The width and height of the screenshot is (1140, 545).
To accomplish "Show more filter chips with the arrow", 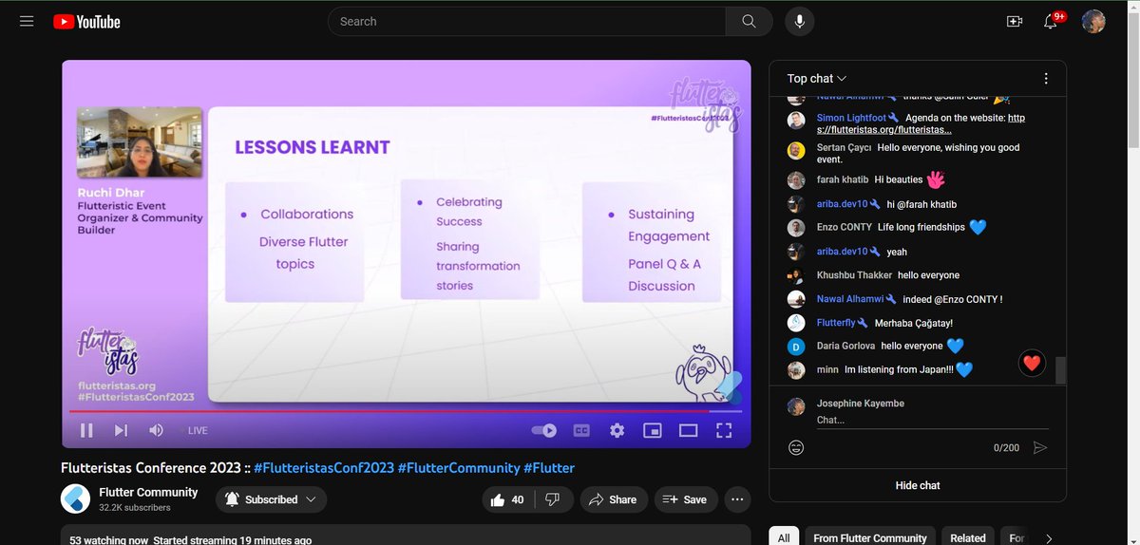I will (x=1048, y=537).
